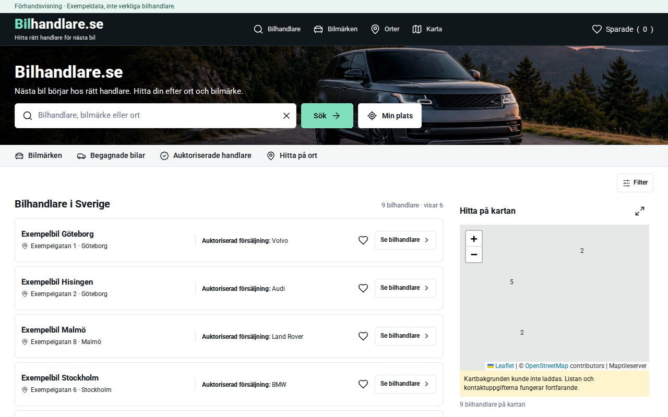Select Bilmärken category shortcut below the hero
The width and height of the screenshot is (668, 417).
point(39,155)
